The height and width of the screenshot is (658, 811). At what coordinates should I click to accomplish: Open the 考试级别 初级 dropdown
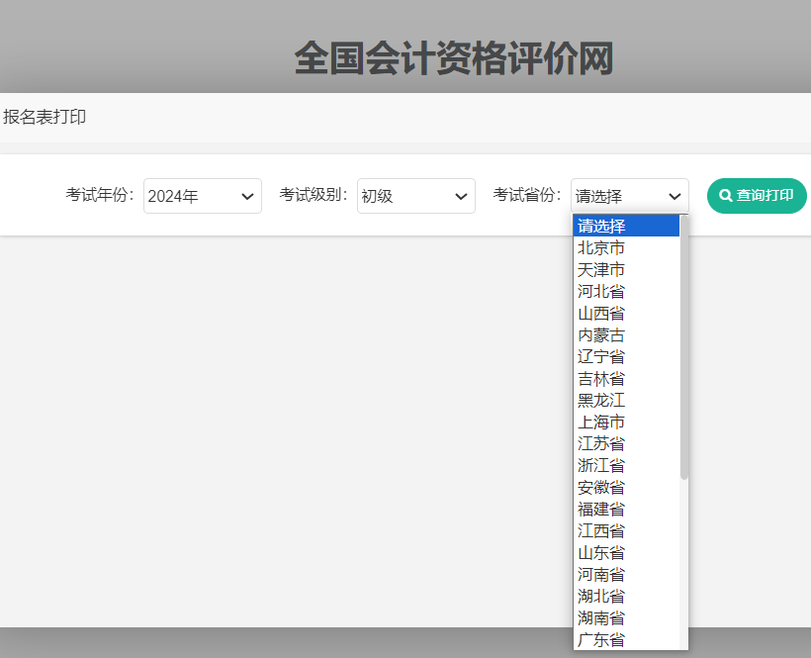[x=415, y=196]
